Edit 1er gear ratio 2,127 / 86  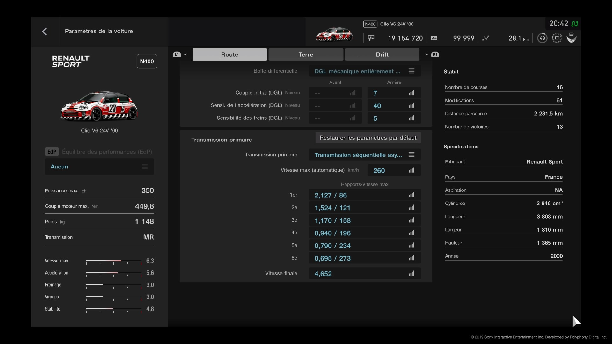[365, 195]
